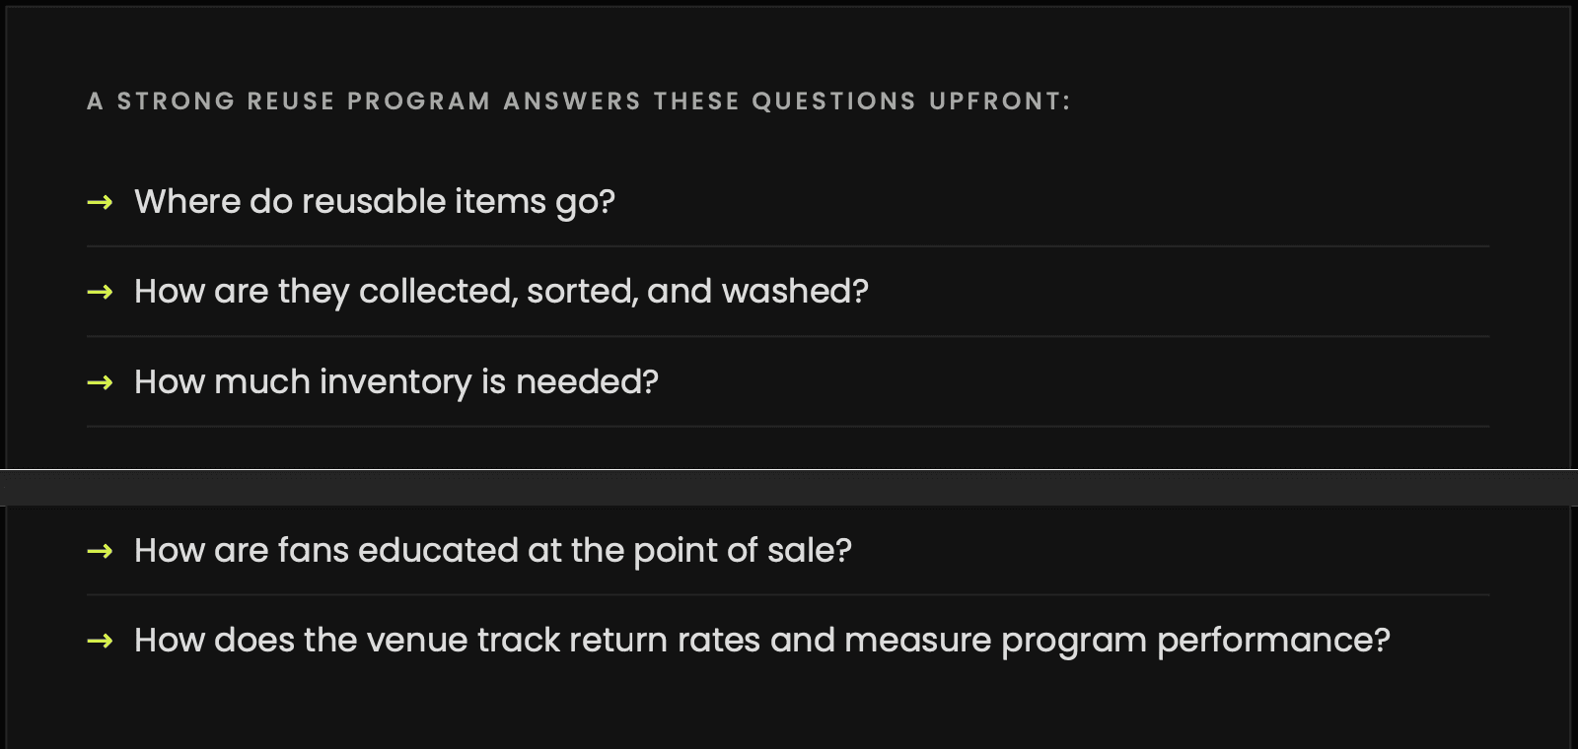Viewport: 1578px width, 749px height.
Task: Click the word 'inventory' in the third question
Action: (x=395, y=382)
